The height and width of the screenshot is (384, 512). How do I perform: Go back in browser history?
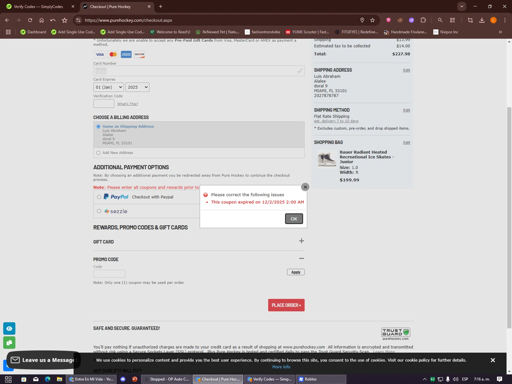tap(7, 20)
